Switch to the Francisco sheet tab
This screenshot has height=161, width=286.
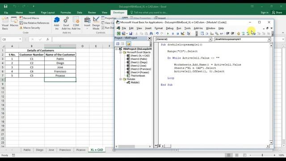point(65,150)
